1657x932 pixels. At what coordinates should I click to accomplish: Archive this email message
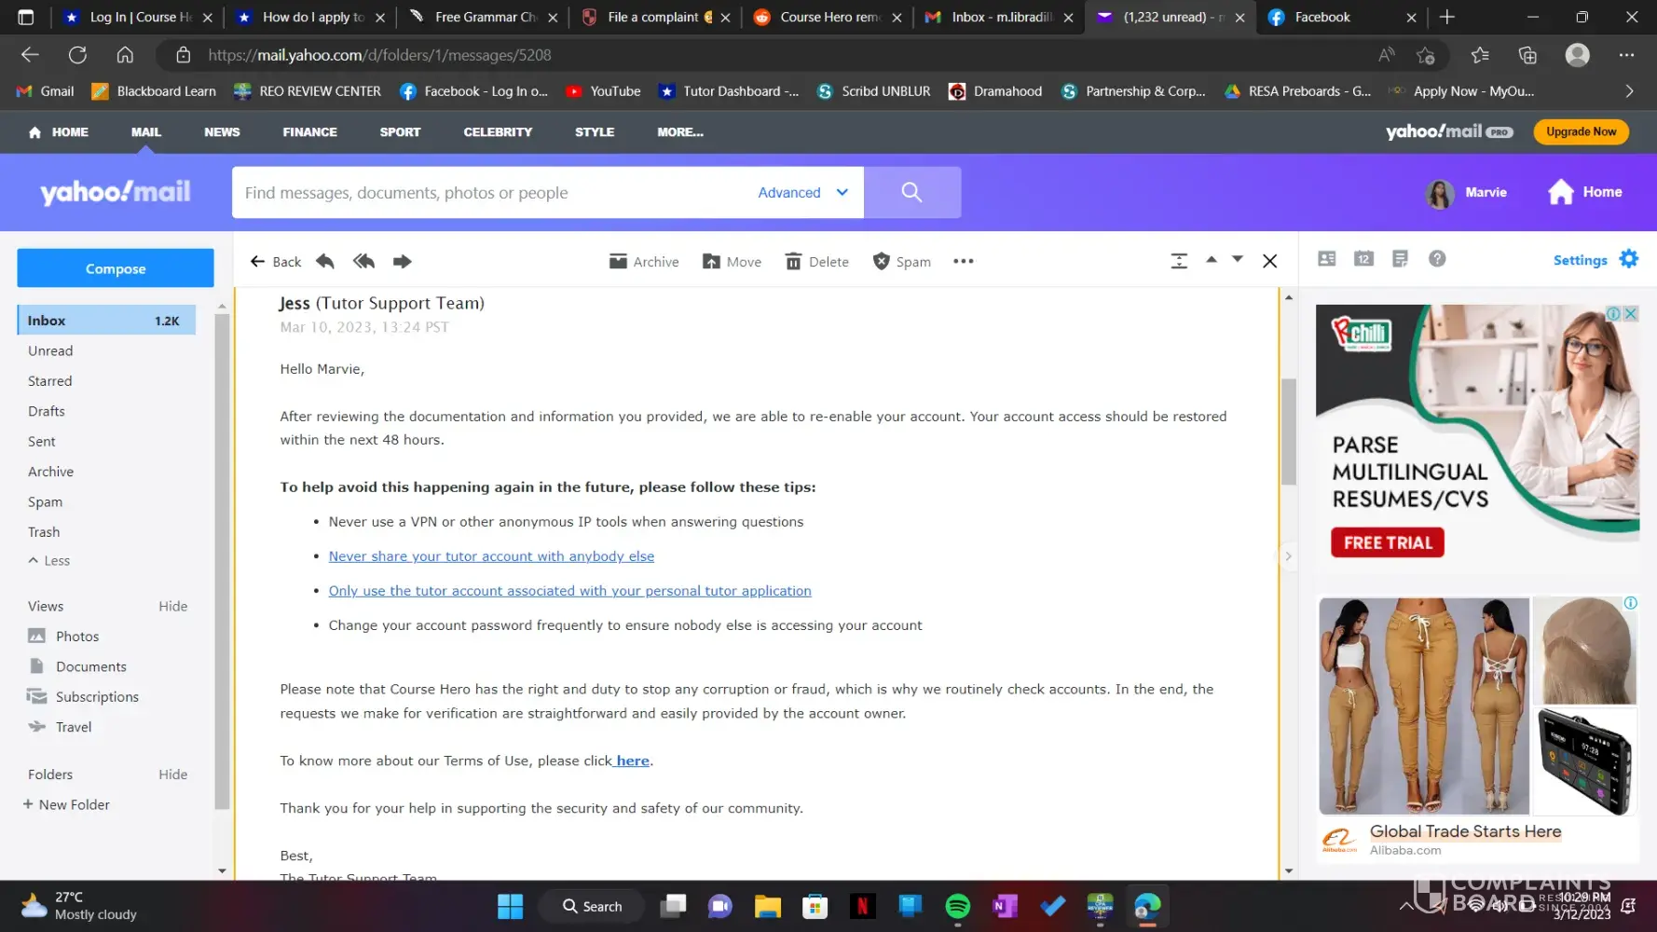click(x=644, y=262)
